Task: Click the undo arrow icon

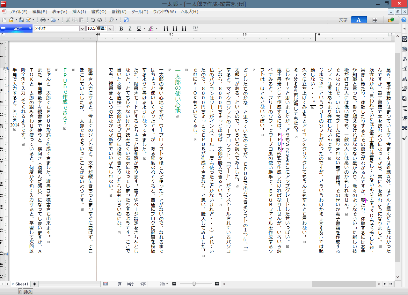Action: coord(93,20)
